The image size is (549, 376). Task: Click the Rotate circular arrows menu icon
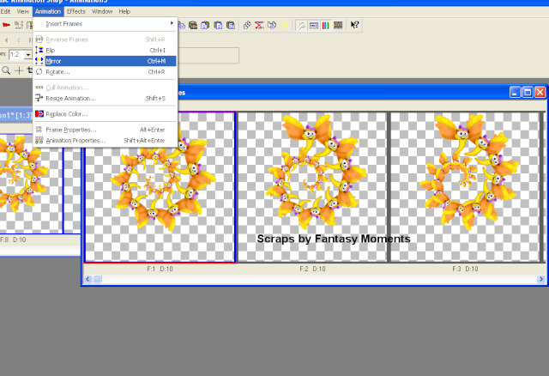tap(39, 72)
